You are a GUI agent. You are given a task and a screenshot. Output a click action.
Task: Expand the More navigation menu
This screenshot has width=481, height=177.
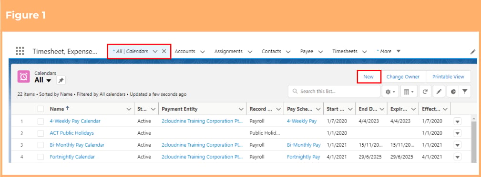coord(389,51)
